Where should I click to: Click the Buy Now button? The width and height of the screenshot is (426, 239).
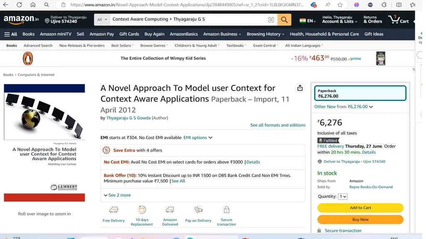pyautogui.click(x=360, y=219)
